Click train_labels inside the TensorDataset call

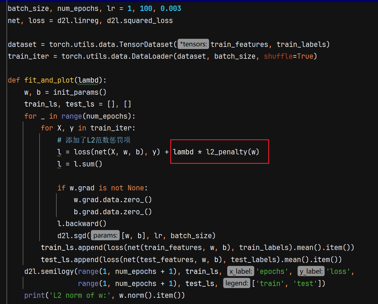301,45
